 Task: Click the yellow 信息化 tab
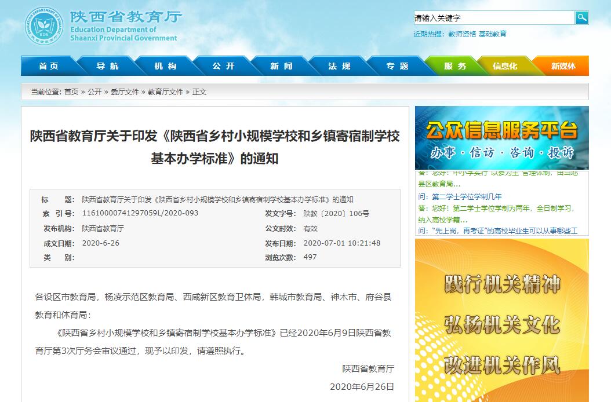pyautogui.click(x=505, y=66)
